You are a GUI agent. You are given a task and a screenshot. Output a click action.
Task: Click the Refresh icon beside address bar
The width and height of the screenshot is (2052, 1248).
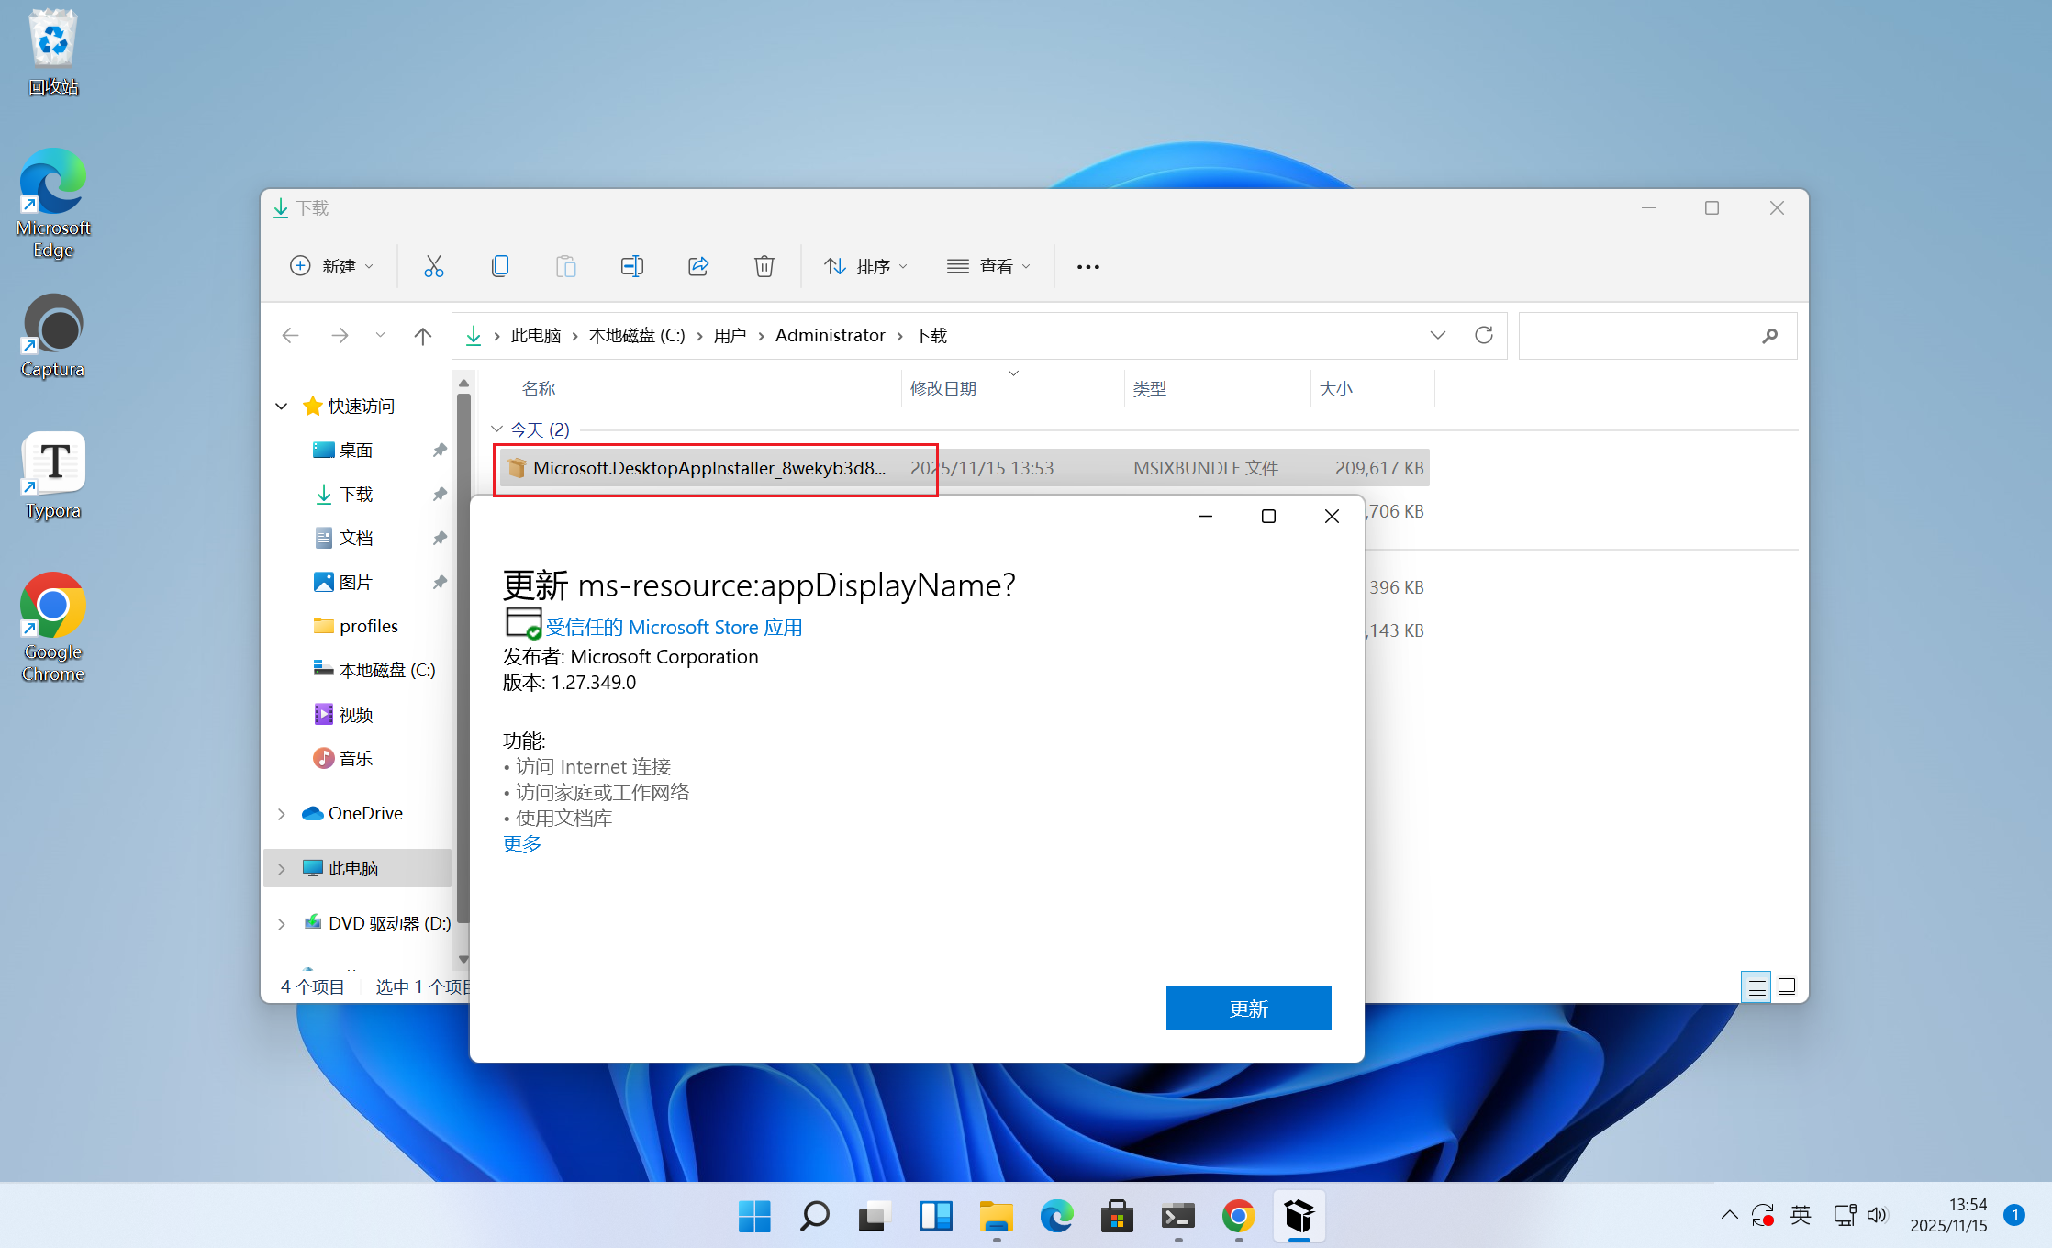pos(1484,335)
